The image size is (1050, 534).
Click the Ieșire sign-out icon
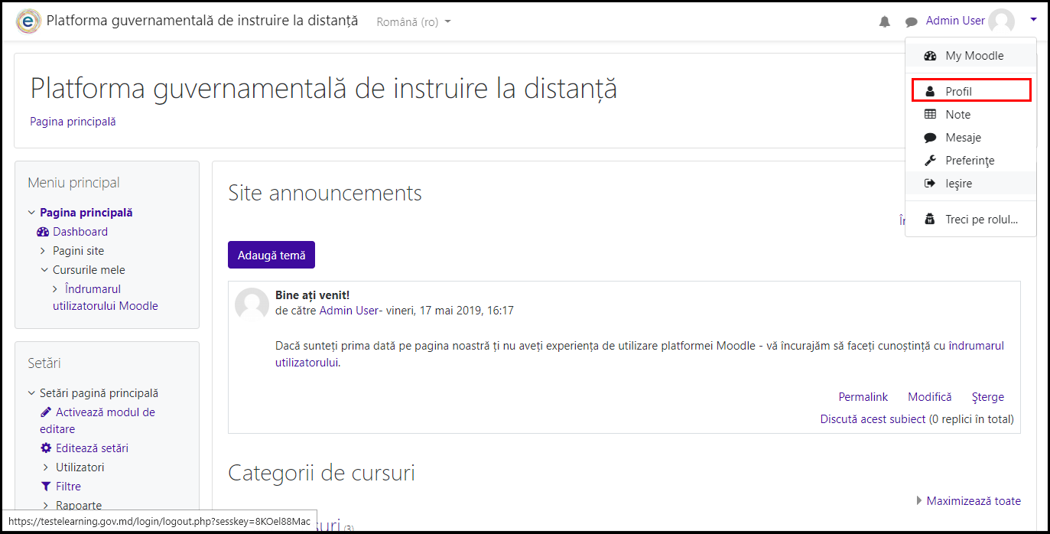pos(930,184)
